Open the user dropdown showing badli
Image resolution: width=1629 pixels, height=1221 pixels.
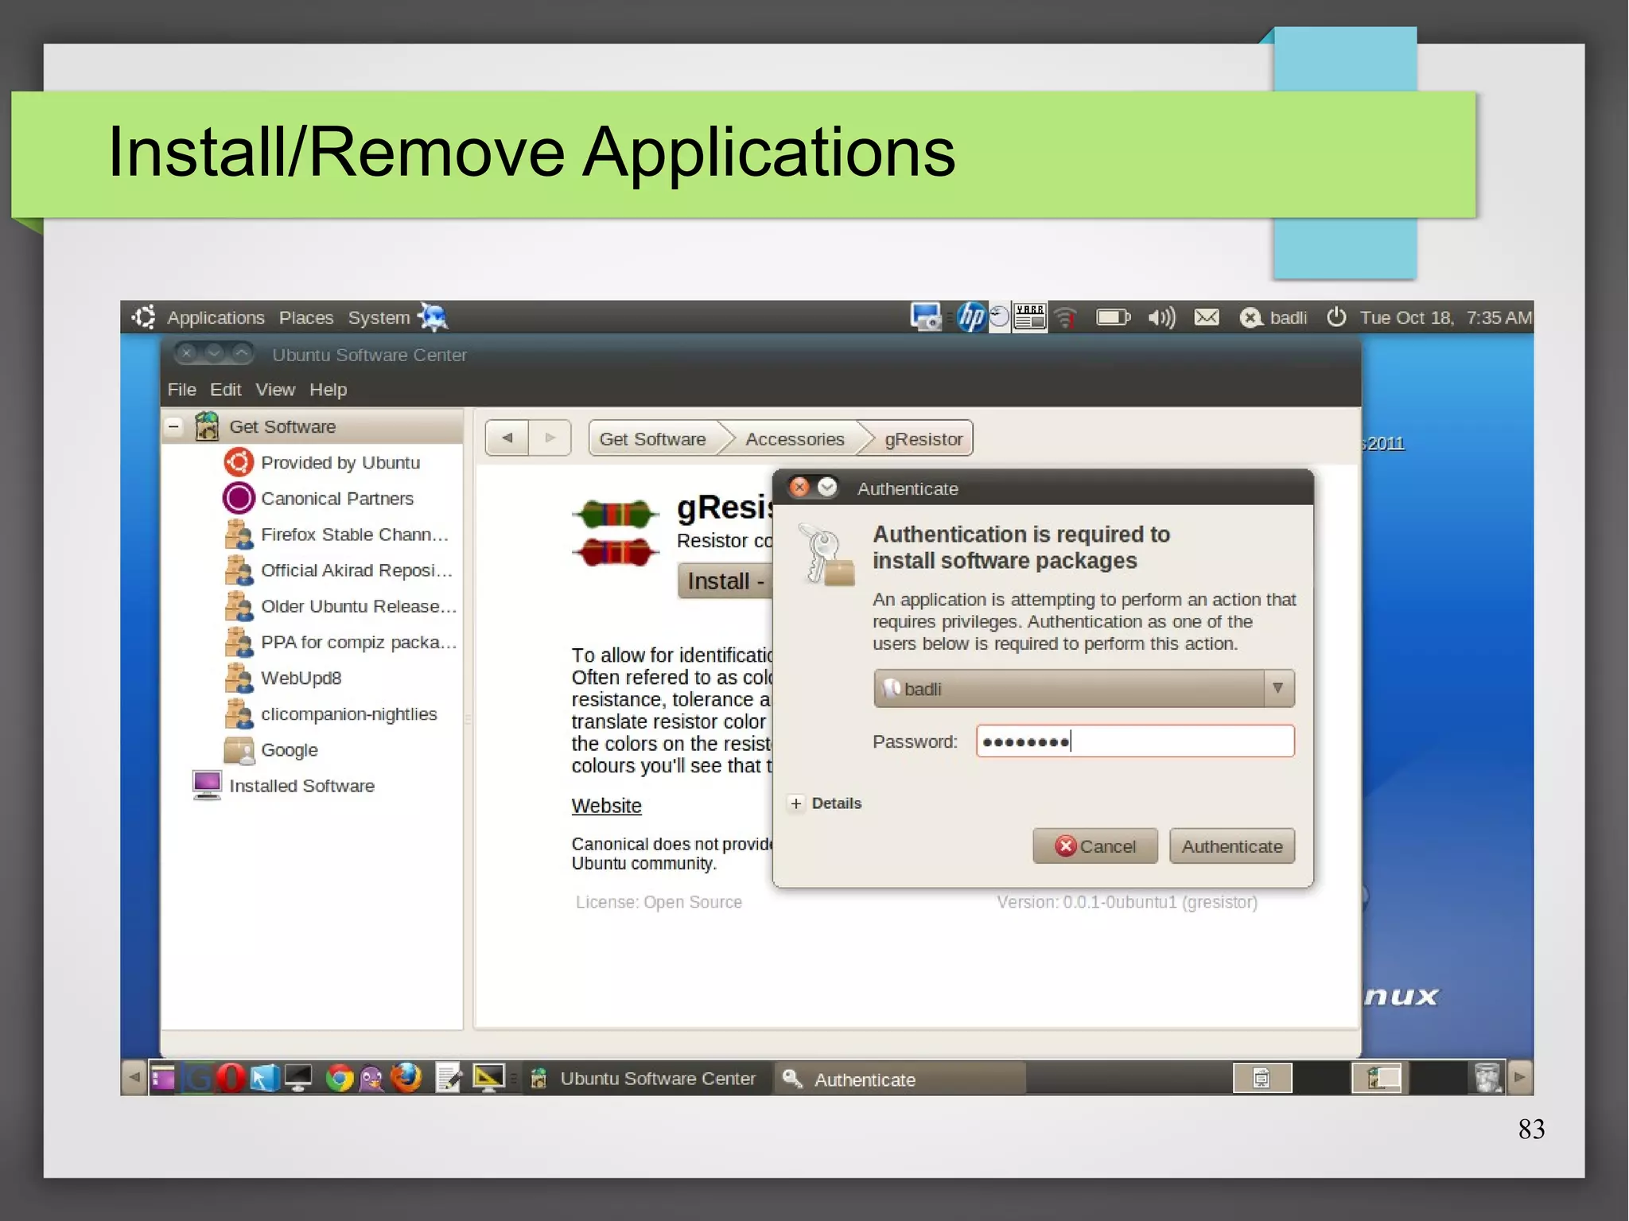coord(1083,688)
